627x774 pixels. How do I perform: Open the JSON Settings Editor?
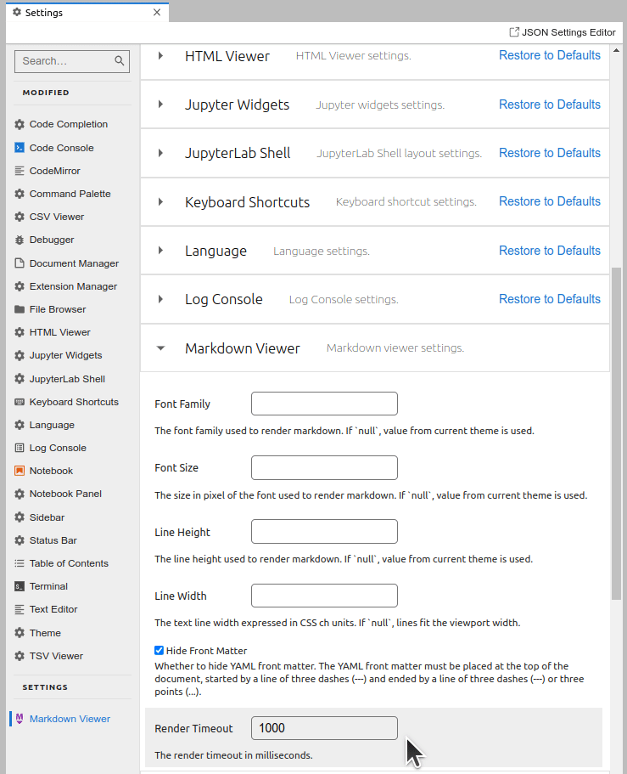562,31
